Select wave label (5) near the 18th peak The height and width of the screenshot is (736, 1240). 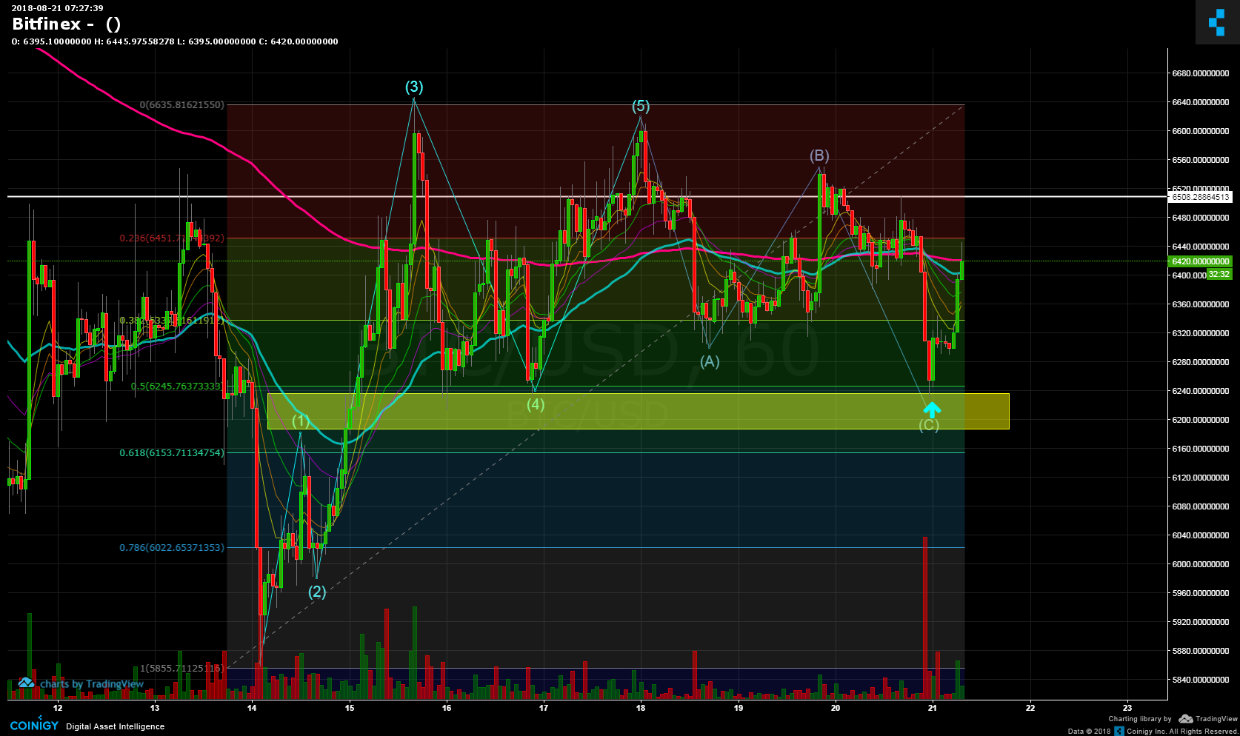641,106
